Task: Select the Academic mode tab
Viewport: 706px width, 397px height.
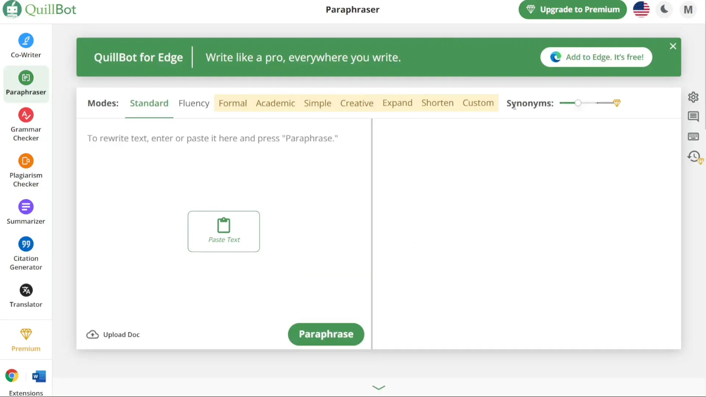Action: click(275, 103)
